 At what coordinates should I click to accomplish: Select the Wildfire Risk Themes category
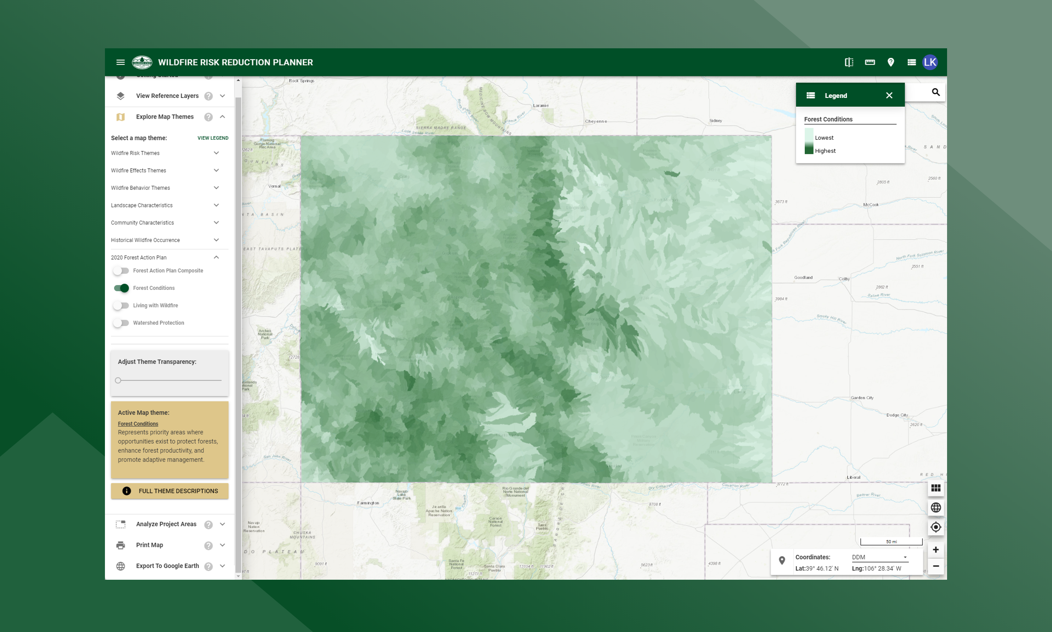pyautogui.click(x=135, y=153)
